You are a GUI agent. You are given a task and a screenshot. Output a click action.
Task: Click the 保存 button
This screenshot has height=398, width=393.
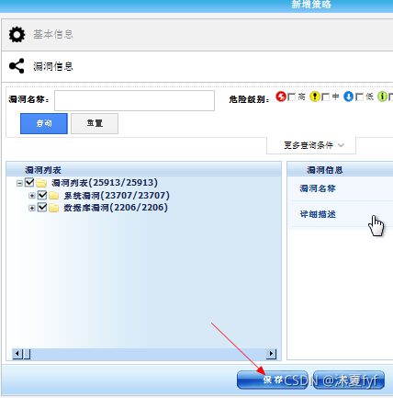pos(273,380)
